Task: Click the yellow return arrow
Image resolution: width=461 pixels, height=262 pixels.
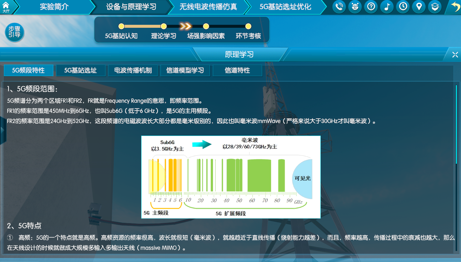Action: [x=455, y=7]
